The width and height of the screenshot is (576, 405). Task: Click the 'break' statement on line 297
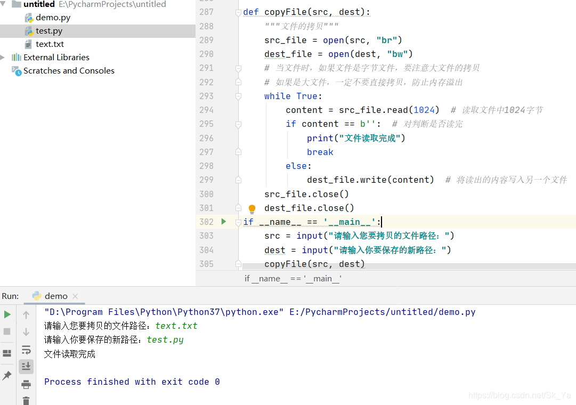(x=320, y=152)
